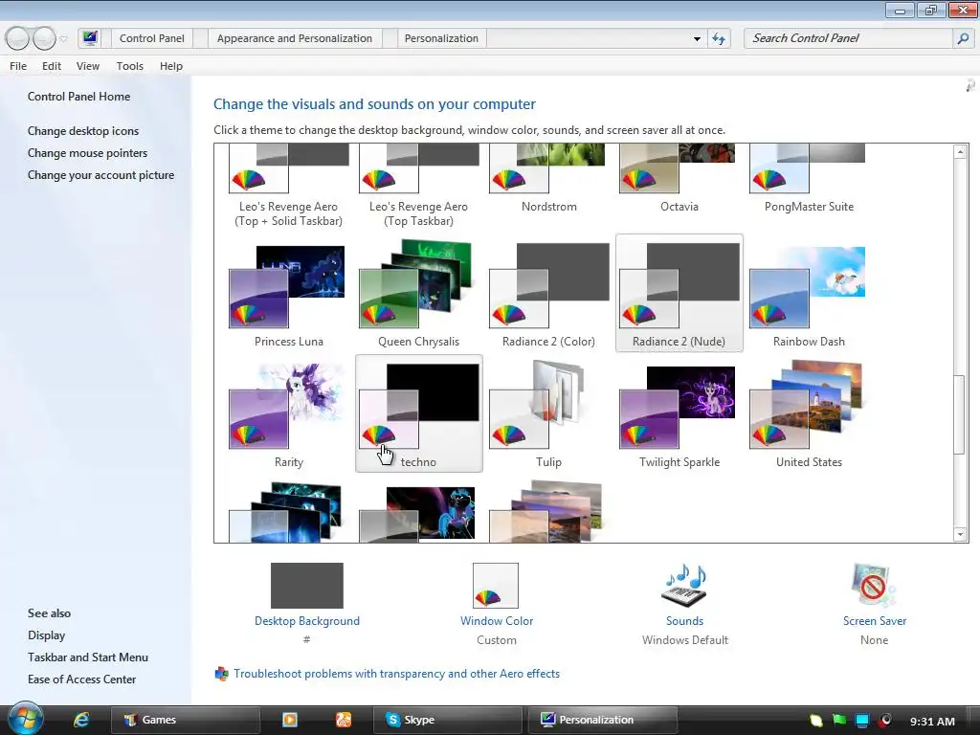Click the Desktop Background link

(307, 620)
